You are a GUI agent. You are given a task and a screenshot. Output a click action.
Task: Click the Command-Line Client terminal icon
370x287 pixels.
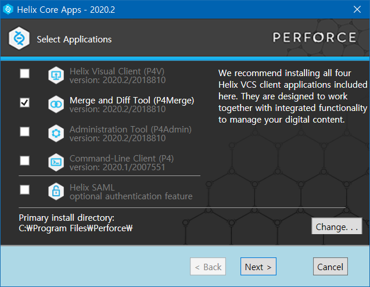[x=56, y=163]
